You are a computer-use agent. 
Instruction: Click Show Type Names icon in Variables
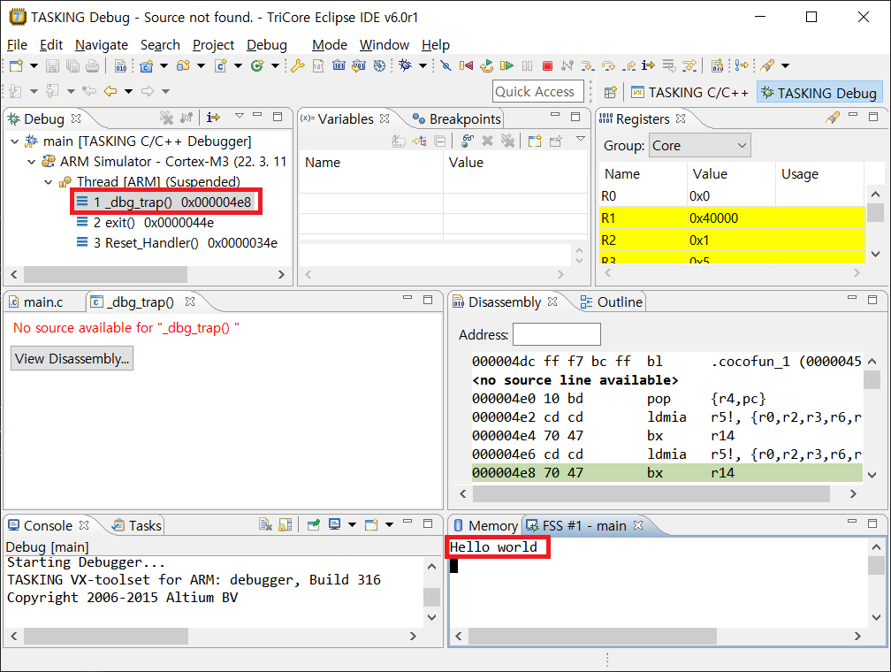399,141
